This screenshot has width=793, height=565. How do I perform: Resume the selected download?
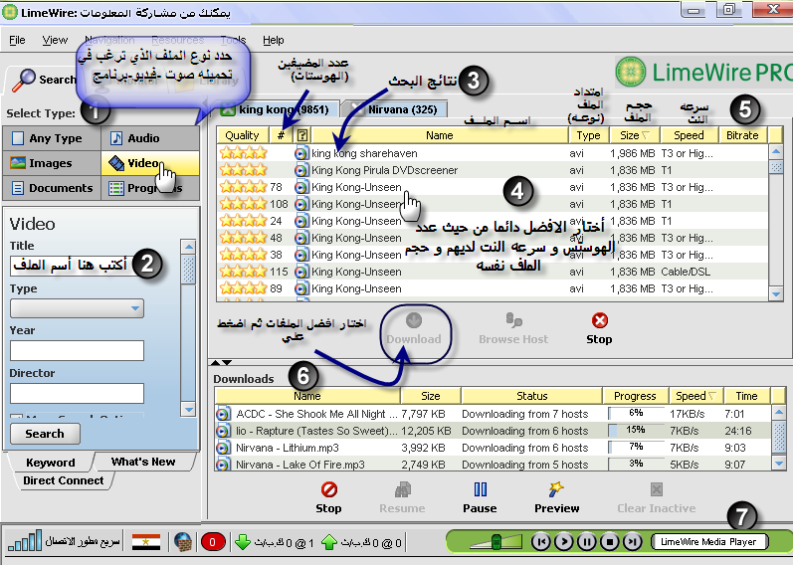403,489
